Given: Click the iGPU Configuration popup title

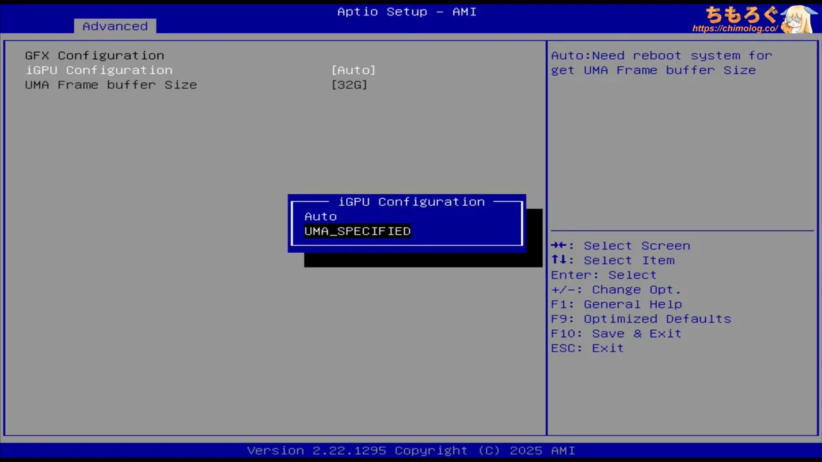Looking at the screenshot, I should [412, 201].
